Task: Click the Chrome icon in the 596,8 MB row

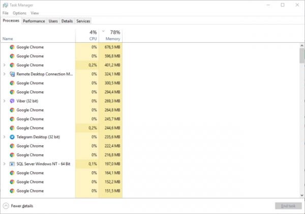Action: coord(12,56)
